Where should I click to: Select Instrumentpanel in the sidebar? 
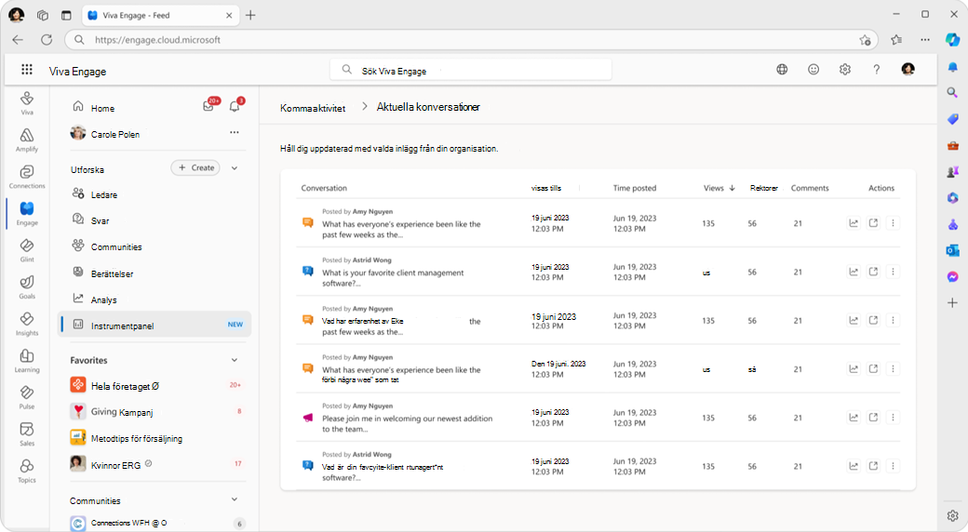click(155, 325)
